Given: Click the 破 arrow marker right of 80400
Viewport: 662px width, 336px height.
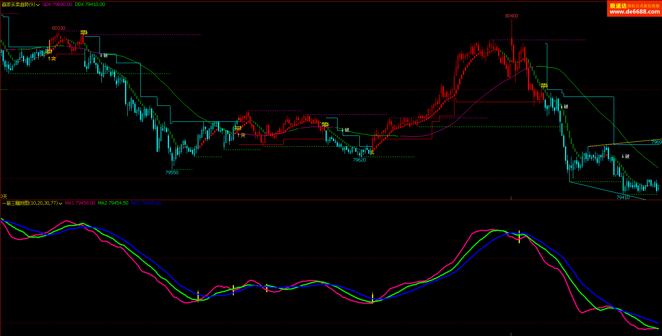Looking at the screenshot, I should (564, 107).
